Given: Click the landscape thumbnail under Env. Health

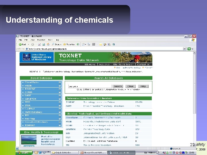Looking at the screenshot, I should [x=29, y=140].
